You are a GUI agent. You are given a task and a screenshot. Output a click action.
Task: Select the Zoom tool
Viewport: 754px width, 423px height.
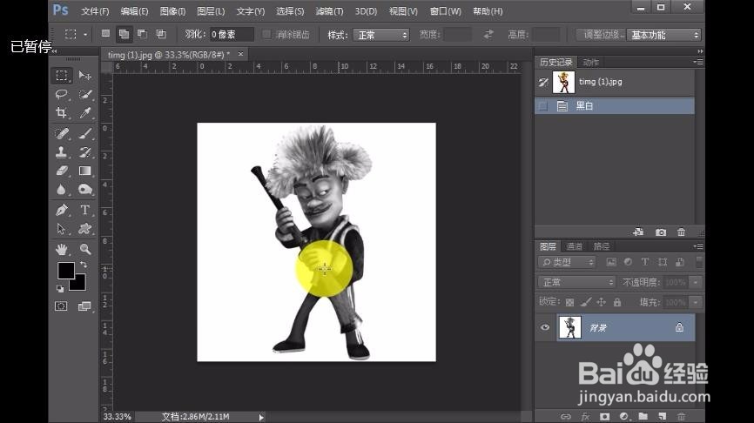[x=85, y=249]
